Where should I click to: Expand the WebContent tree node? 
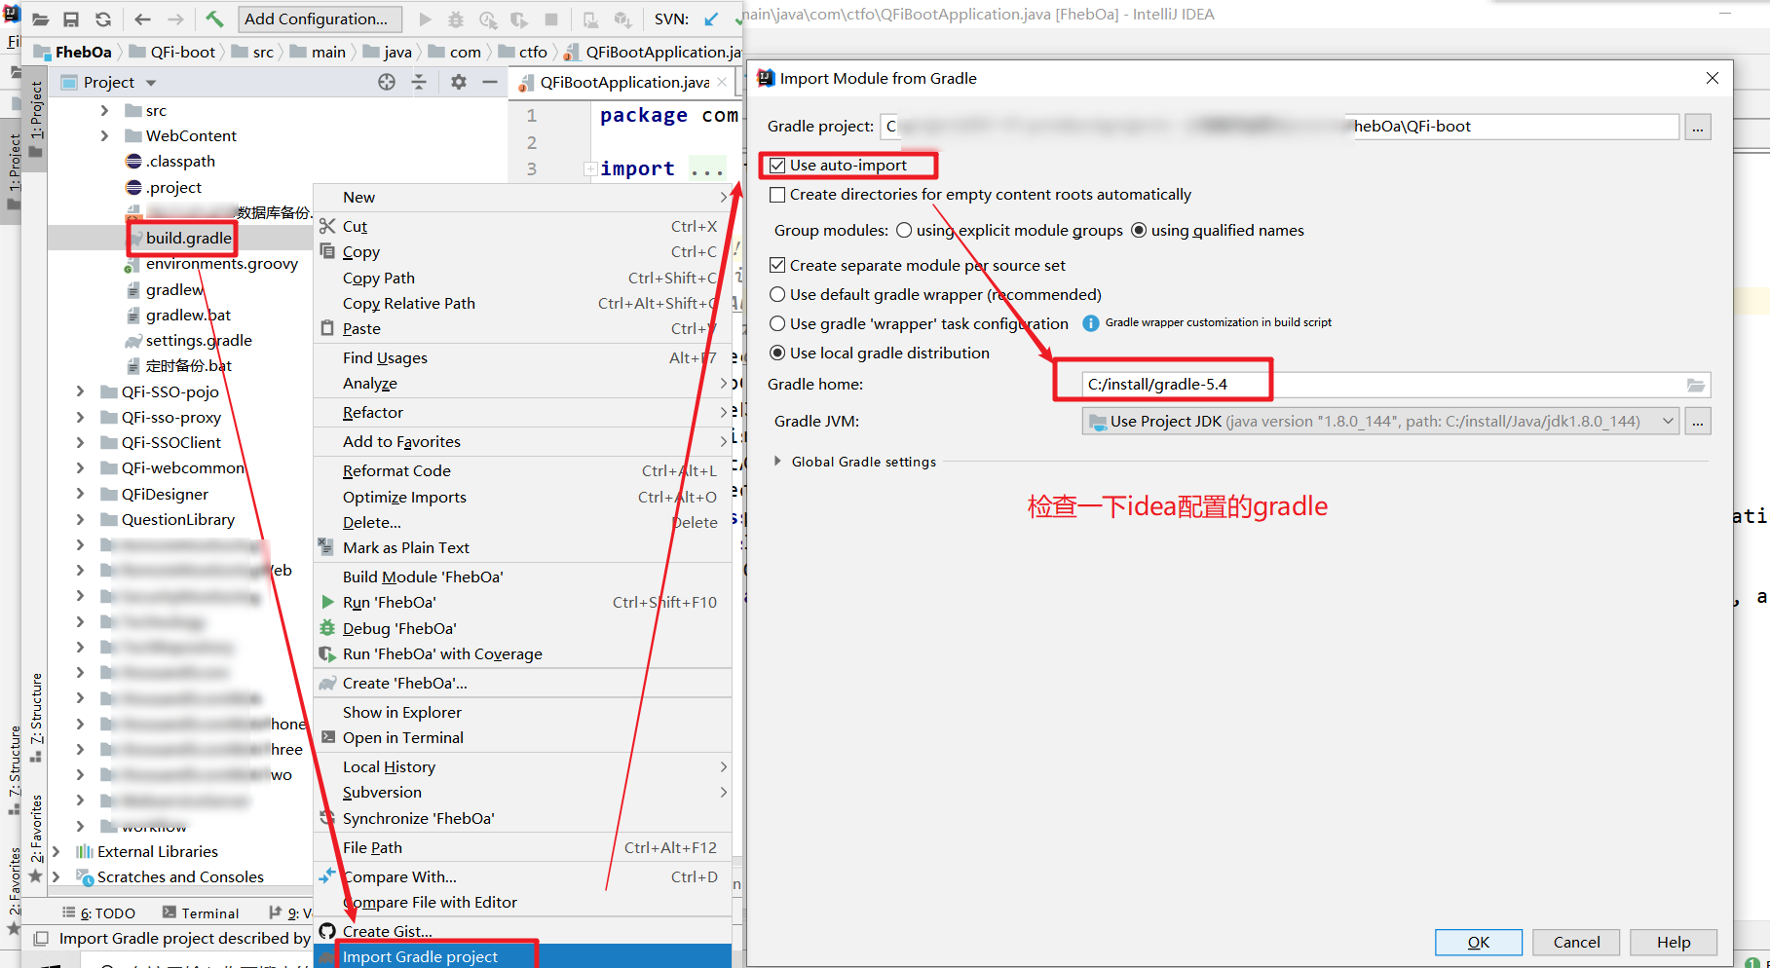[x=105, y=135]
